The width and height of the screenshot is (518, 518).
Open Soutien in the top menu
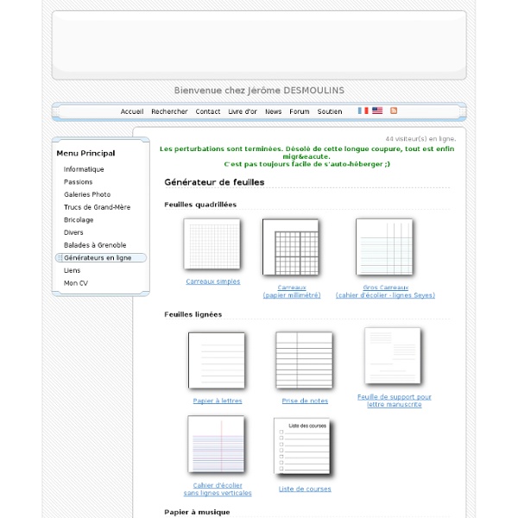(330, 111)
